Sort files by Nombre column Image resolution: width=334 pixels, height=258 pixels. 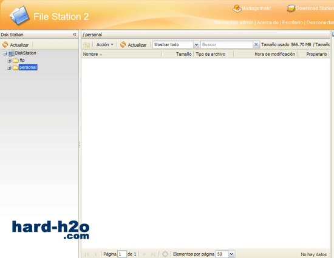(x=121, y=54)
